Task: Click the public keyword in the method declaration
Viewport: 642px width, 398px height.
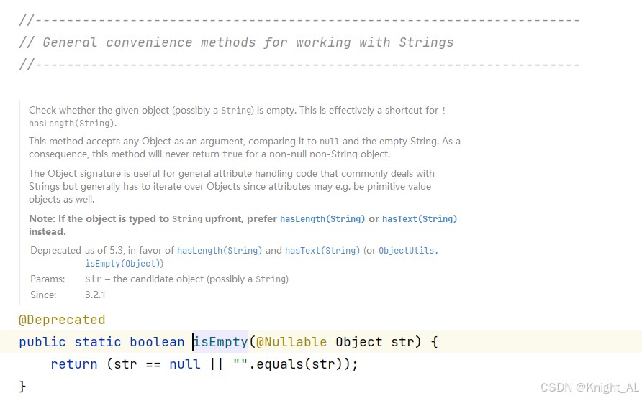Action: pos(42,342)
